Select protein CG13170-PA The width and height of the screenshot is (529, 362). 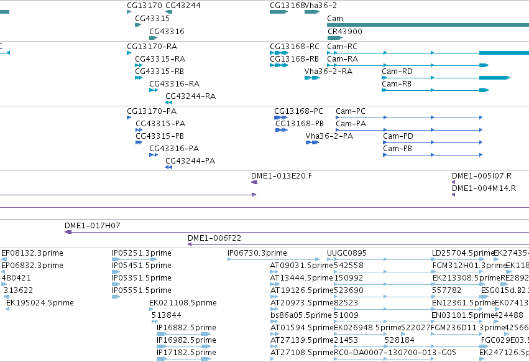[x=152, y=111]
